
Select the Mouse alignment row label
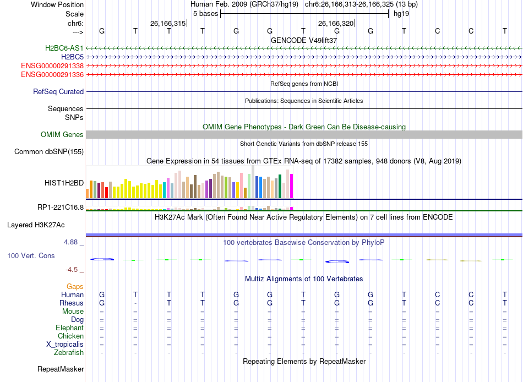pyautogui.click(x=73, y=312)
